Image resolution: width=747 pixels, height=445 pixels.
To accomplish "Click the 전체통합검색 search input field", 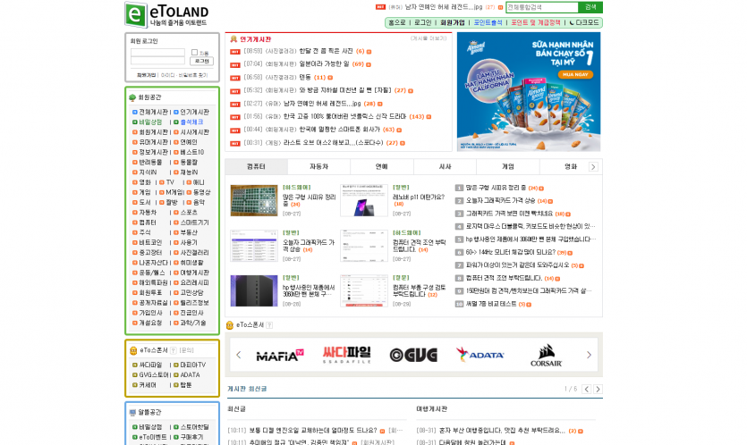I will [542, 7].
